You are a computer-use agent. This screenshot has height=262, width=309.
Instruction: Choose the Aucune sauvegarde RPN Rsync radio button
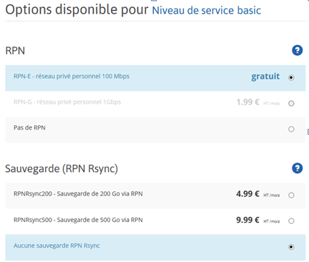coord(291,247)
